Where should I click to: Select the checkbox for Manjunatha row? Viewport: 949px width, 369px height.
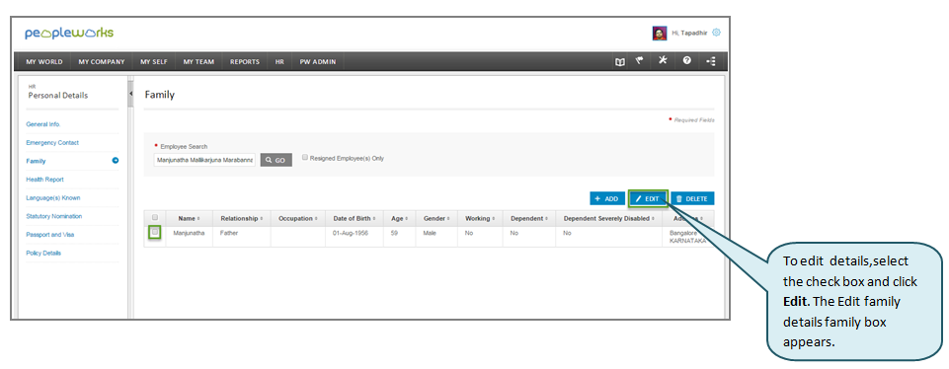click(155, 232)
